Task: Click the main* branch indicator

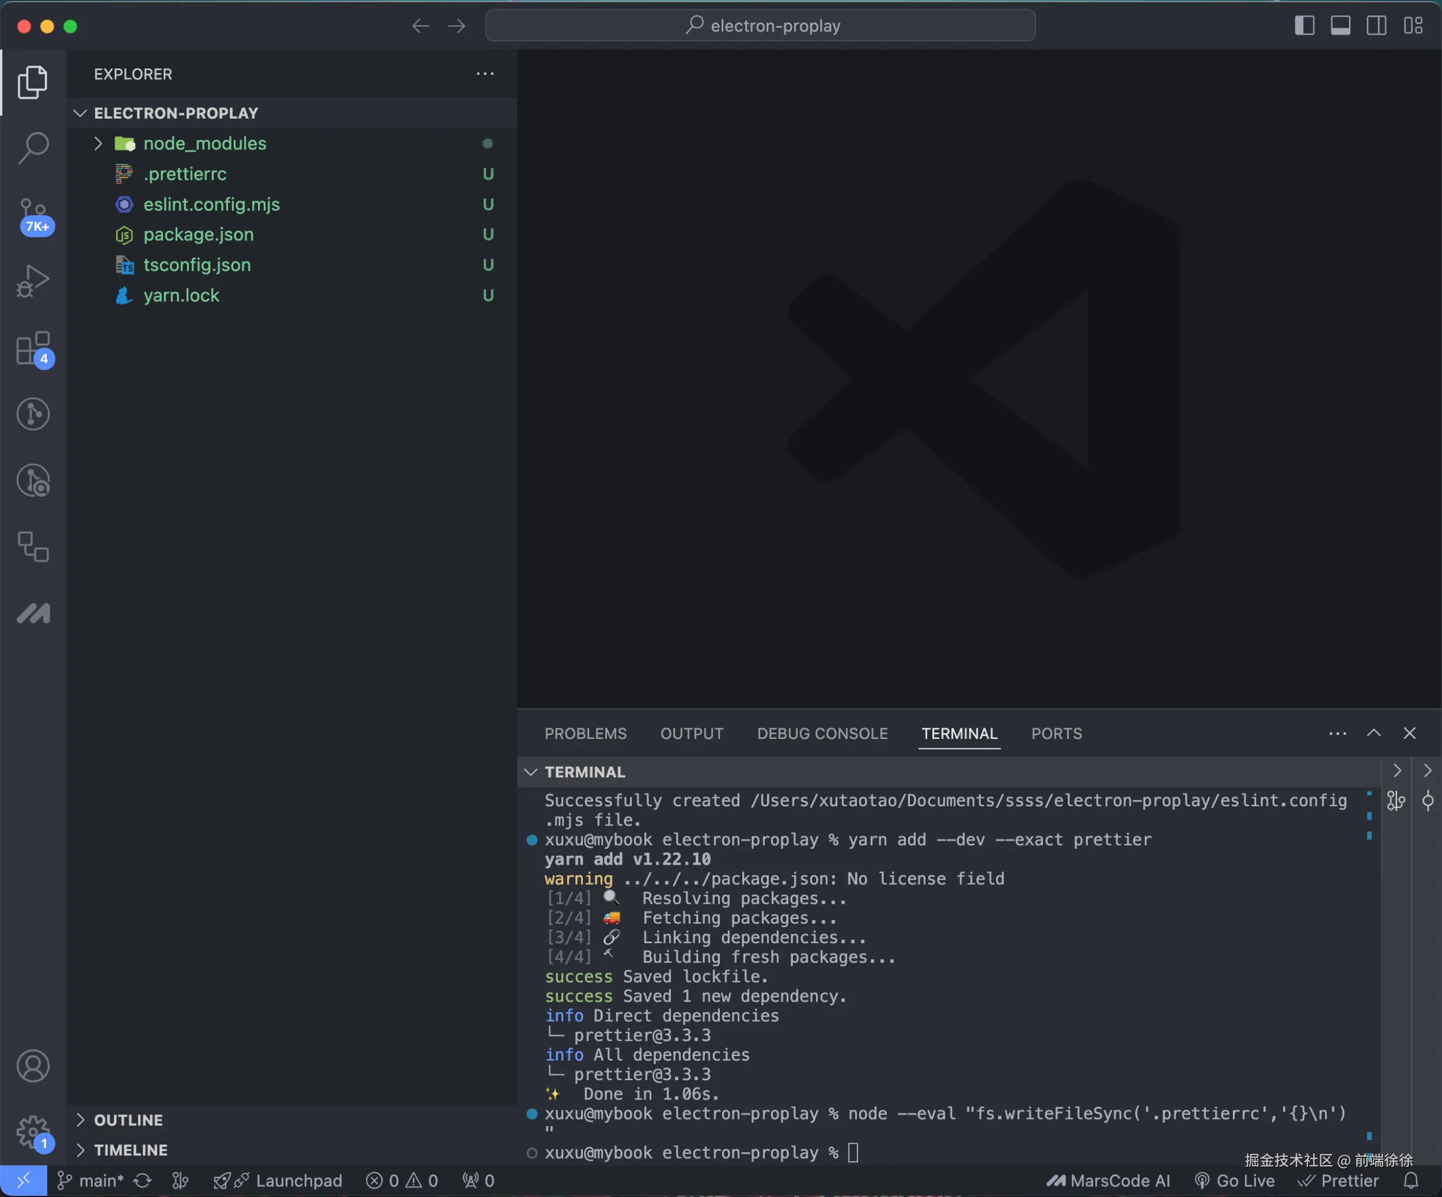Action: point(90,1180)
